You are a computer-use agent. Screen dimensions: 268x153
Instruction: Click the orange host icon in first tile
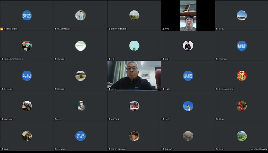2,29
